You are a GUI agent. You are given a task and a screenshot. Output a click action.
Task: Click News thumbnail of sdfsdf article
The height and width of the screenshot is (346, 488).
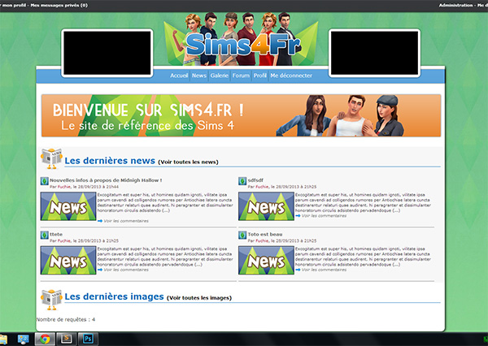pyautogui.click(x=266, y=206)
